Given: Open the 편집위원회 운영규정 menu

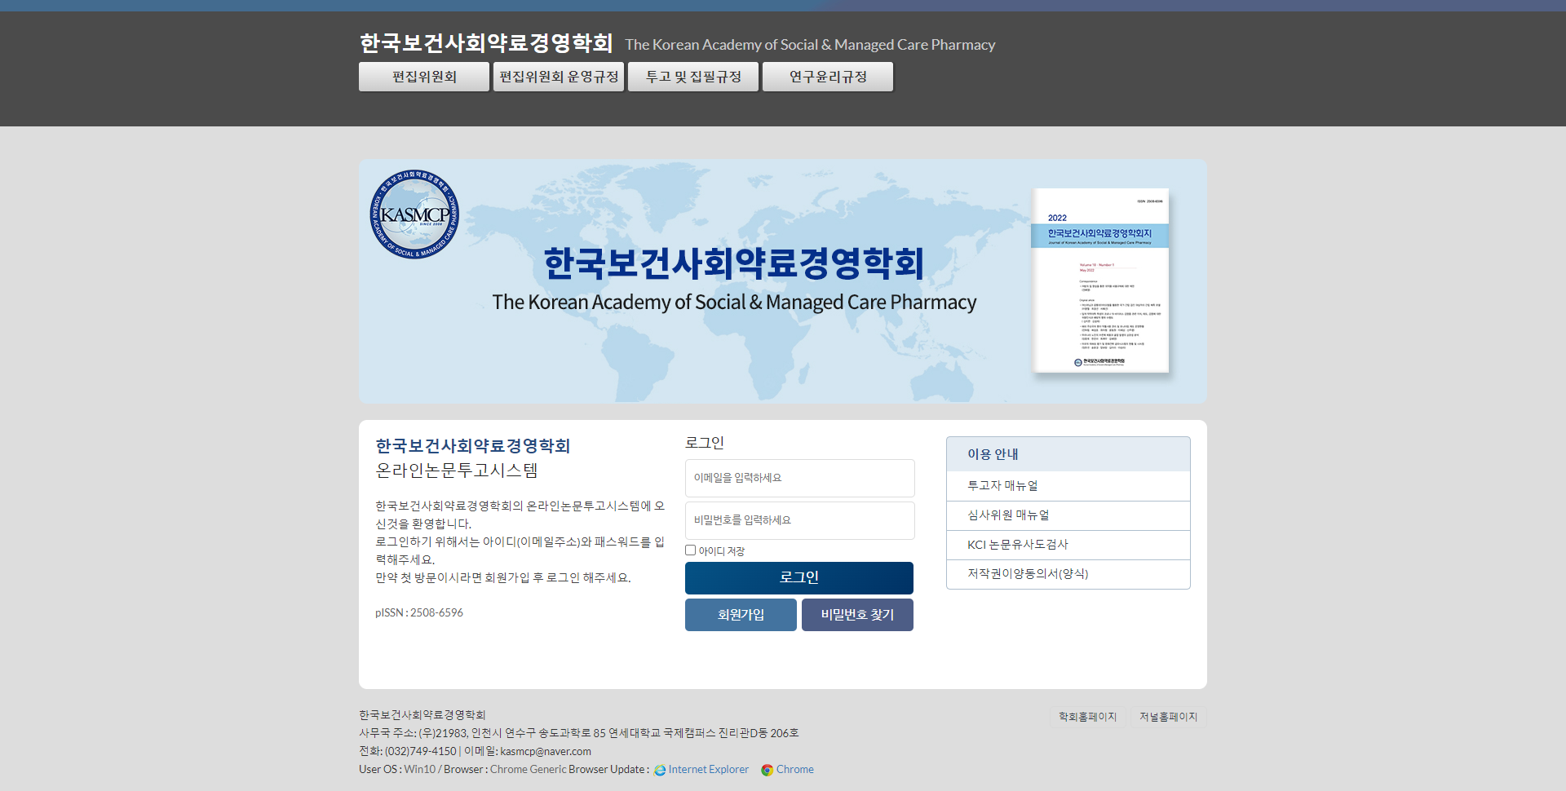Looking at the screenshot, I should [559, 77].
